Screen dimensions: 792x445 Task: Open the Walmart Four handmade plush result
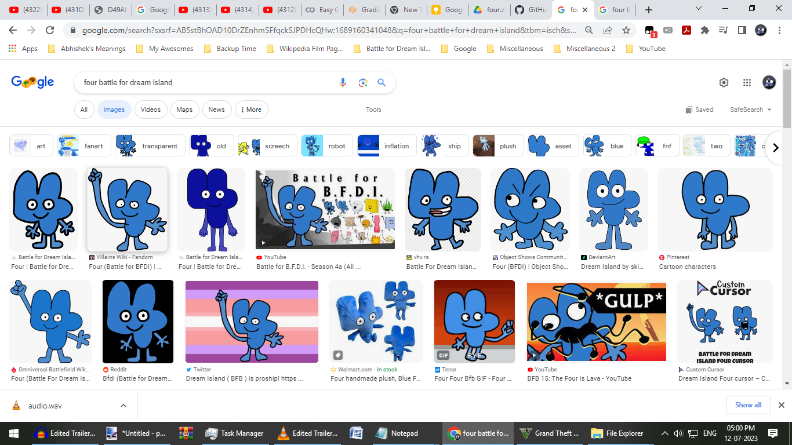(376, 322)
